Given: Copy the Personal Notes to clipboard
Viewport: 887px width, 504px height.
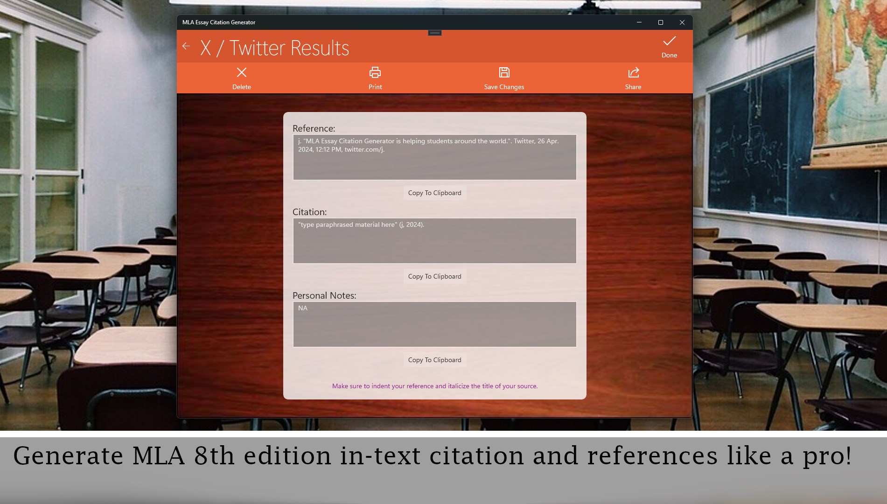Looking at the screenshot, I should coord(434,360).
